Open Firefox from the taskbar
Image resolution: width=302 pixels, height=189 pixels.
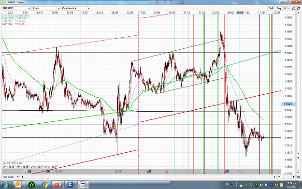[x=58, y=185]
